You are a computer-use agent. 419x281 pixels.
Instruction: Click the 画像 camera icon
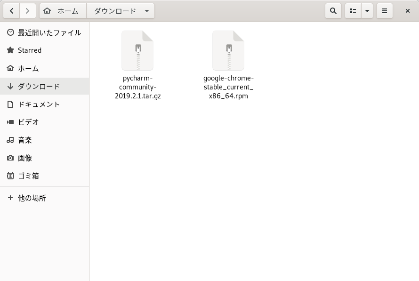(10, 158)
